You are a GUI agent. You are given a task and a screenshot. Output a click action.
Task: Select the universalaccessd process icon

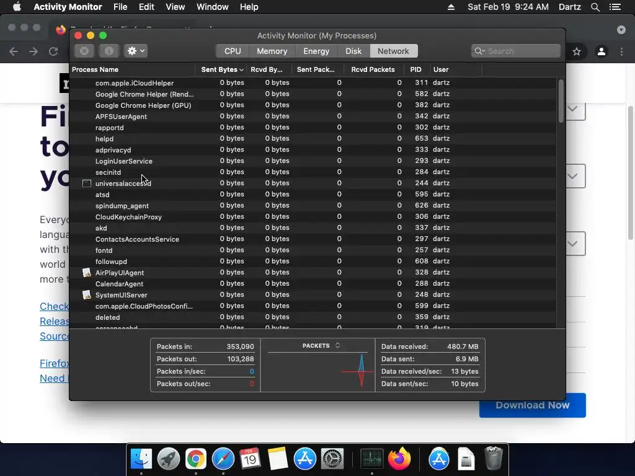click(x=87, y=183)
